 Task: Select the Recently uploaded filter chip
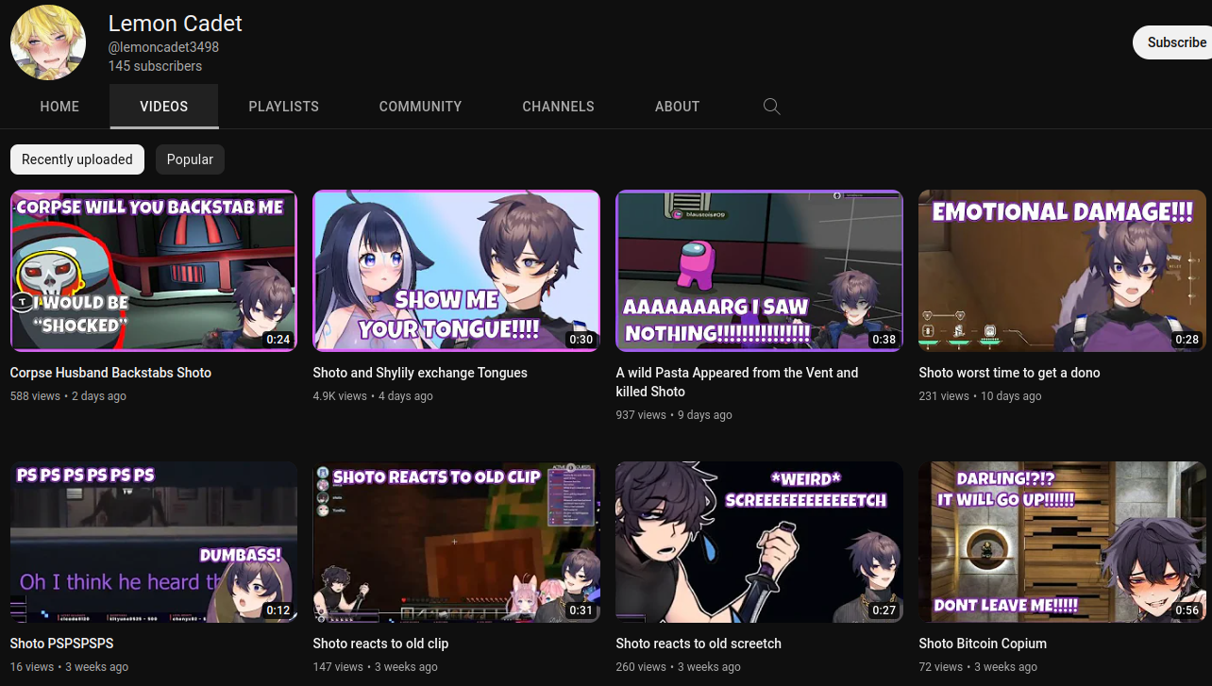coord(77,159)
